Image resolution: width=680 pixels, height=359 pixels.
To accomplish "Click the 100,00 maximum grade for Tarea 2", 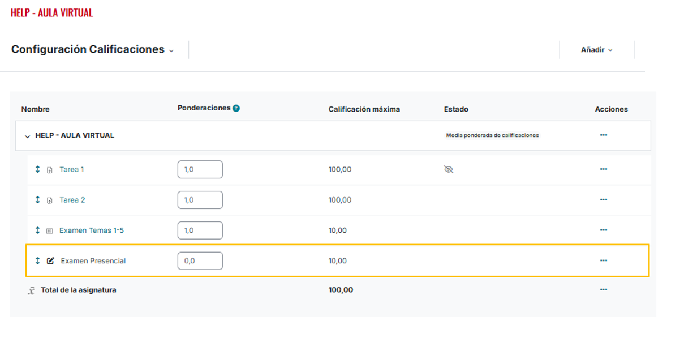I will coord(340,200).
